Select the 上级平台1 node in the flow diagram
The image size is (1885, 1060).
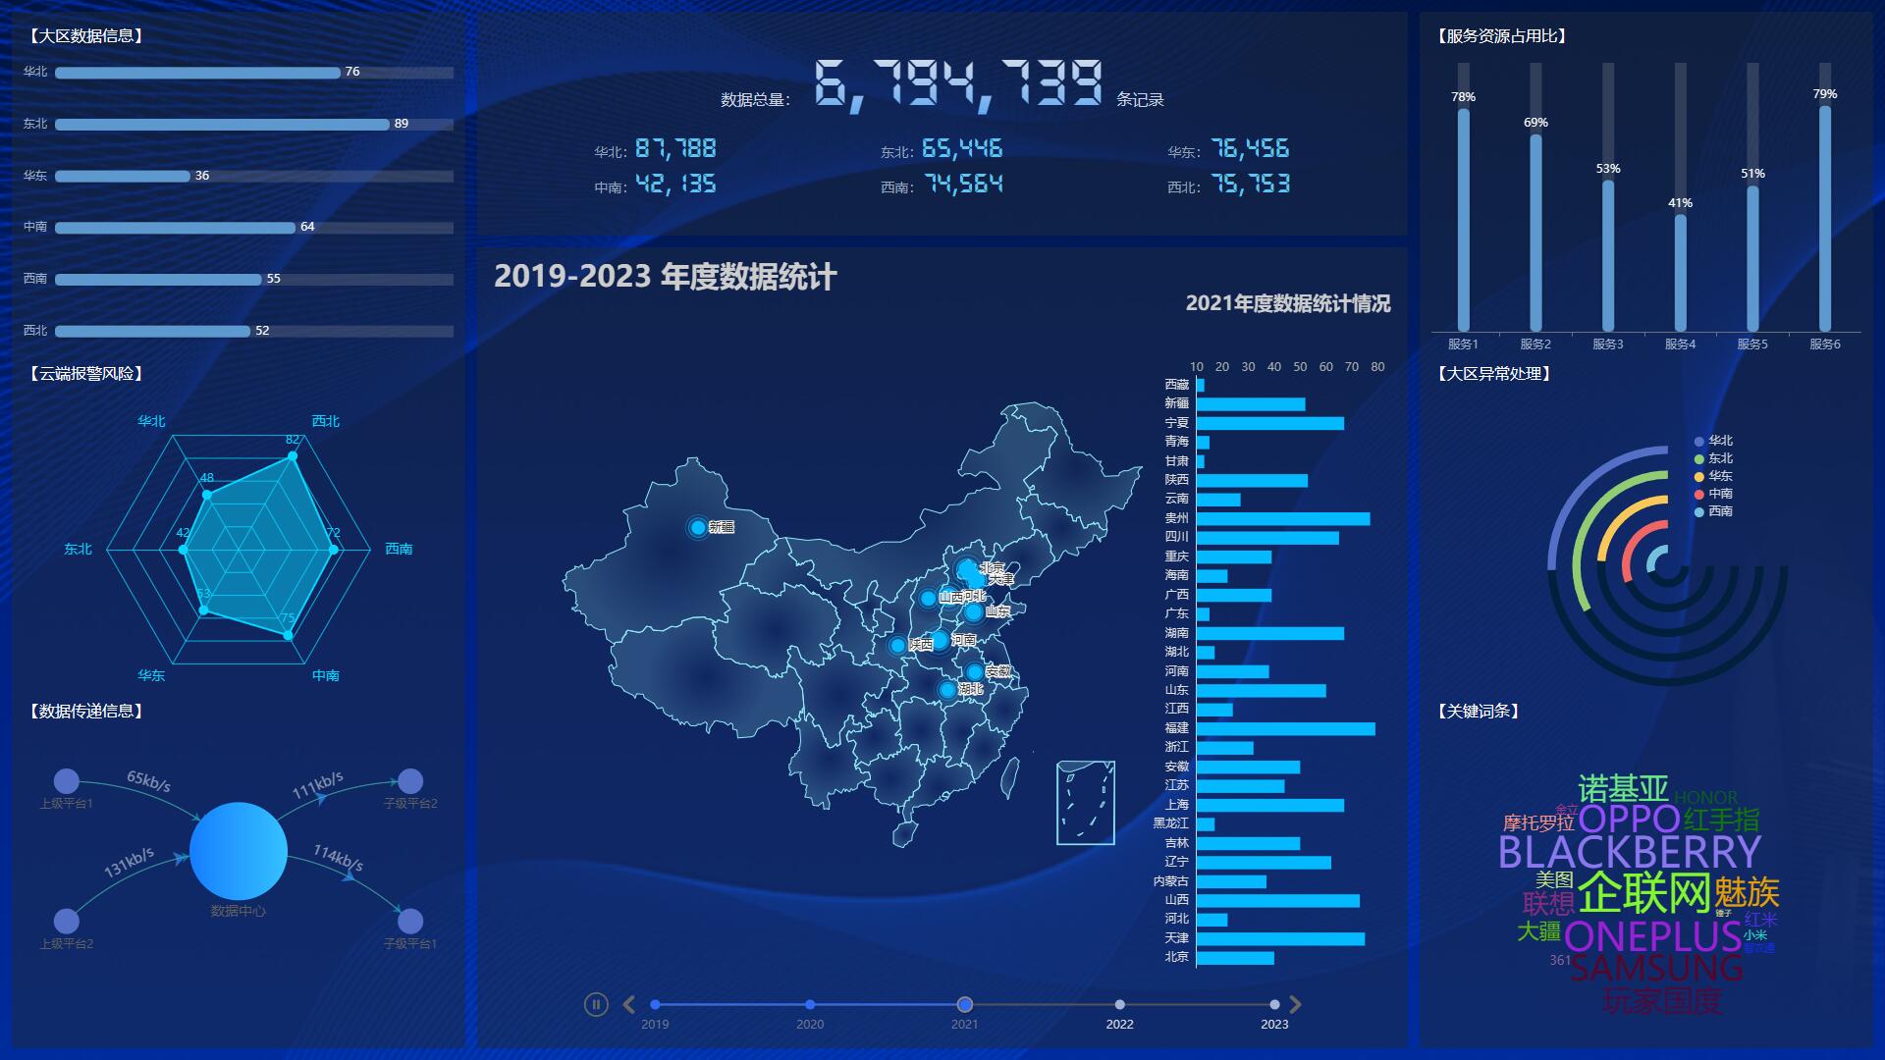67,782
